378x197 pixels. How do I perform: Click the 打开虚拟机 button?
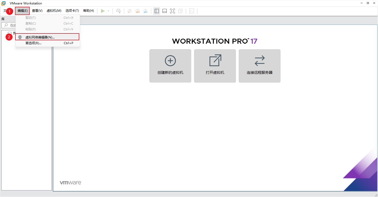[215, 66]
